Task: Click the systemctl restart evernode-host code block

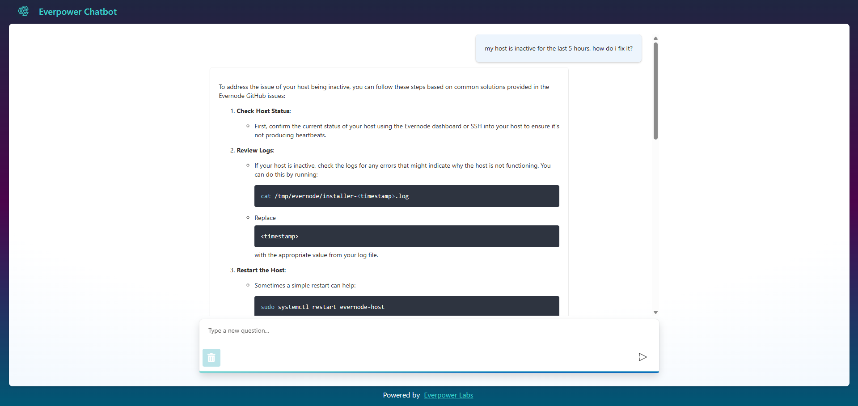Action: point(406,307)
